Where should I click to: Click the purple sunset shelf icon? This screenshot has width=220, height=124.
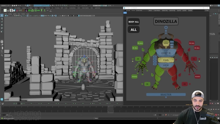point(26,11)
